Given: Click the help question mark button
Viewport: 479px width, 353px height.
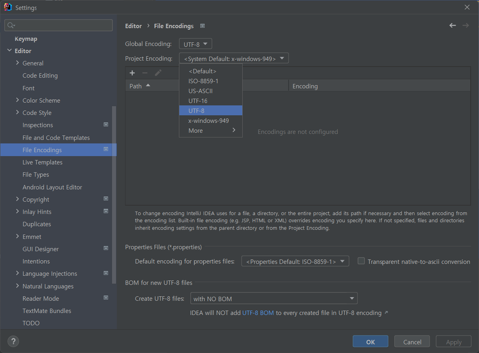Looking at the screenshot, I should tap(13, 341).
